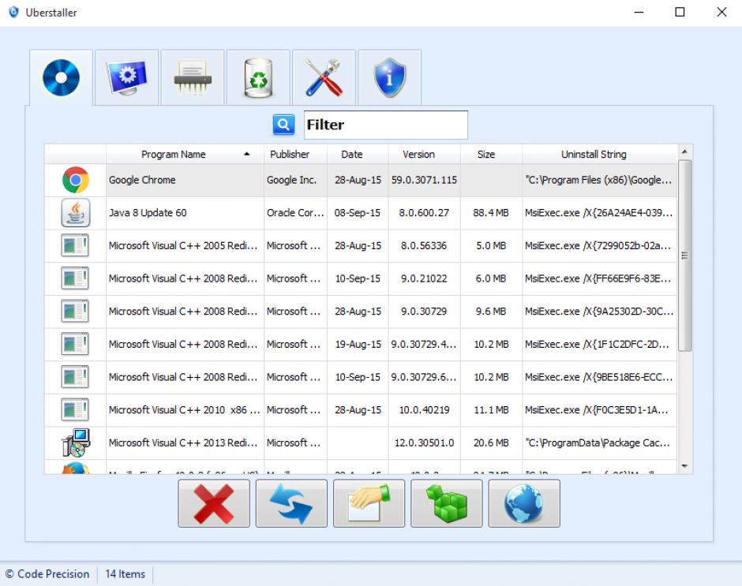Select the Google Chrome program row
Viewport: 742px width, 586px height.
[x=361, y=180]
